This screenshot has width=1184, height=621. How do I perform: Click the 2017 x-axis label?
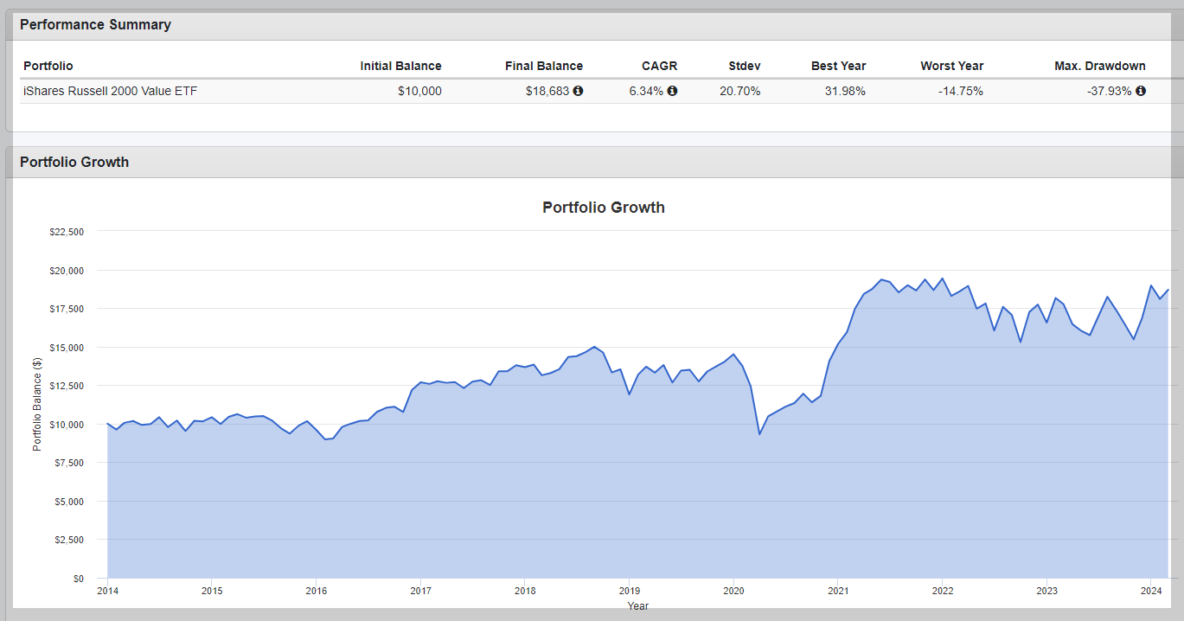coord(420,592)
